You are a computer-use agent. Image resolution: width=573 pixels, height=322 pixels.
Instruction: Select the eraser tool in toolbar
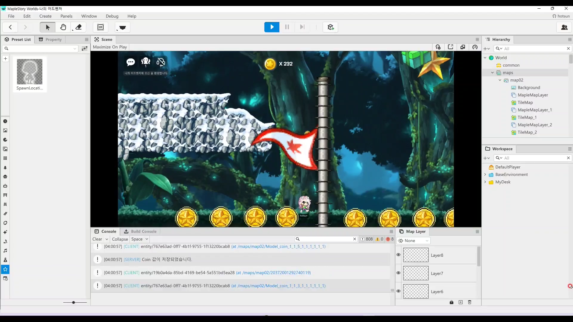[78, 27]
